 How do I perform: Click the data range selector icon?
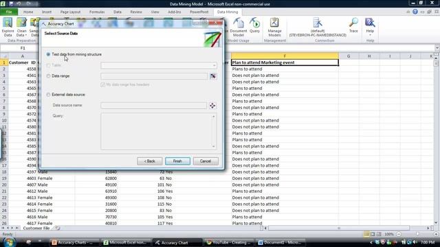213,76
